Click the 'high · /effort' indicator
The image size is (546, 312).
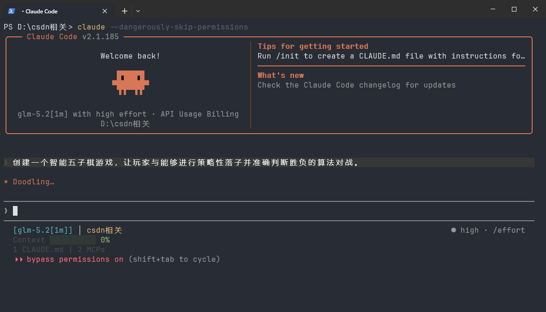[488, 230]
